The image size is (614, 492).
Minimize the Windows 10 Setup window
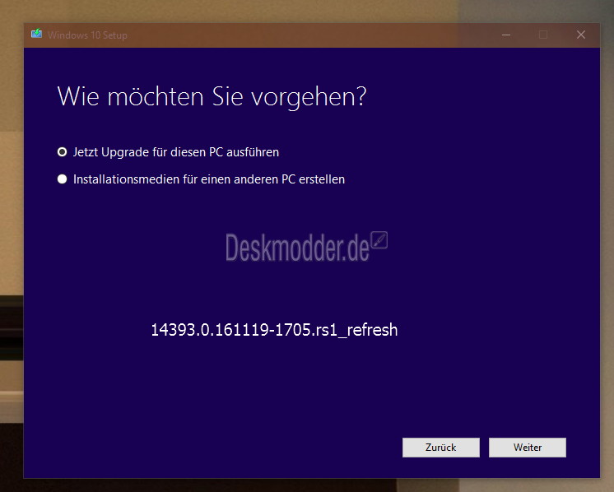(506, 35)
